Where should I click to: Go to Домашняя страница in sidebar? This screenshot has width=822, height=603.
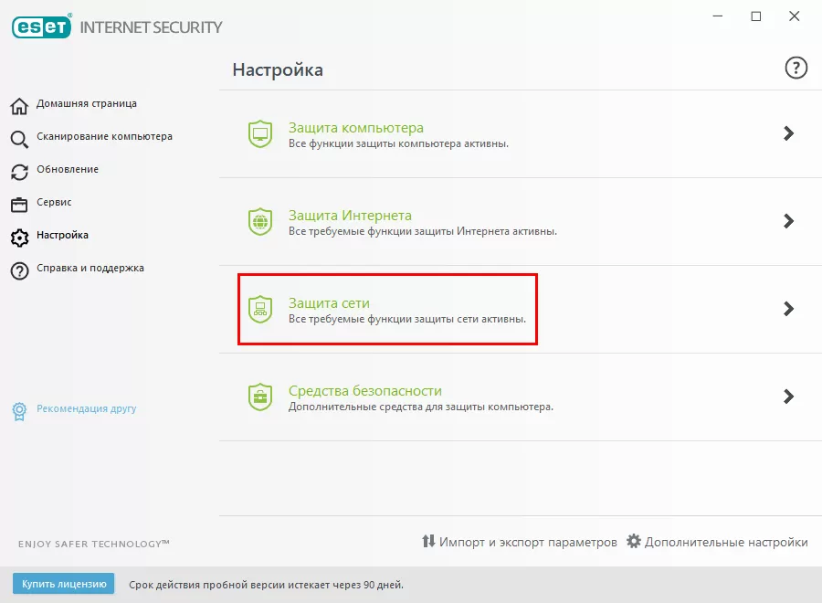point(86,104)
